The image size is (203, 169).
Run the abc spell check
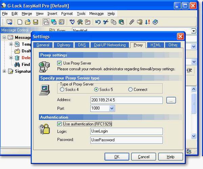tap(72, 22)
